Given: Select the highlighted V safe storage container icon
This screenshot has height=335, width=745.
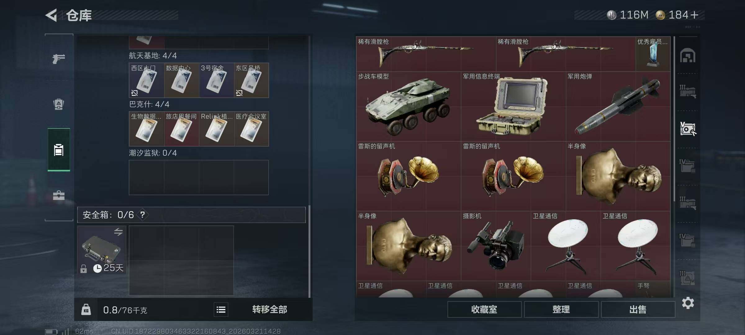Looking at the screenshot, I should click(x=688, y=129).
